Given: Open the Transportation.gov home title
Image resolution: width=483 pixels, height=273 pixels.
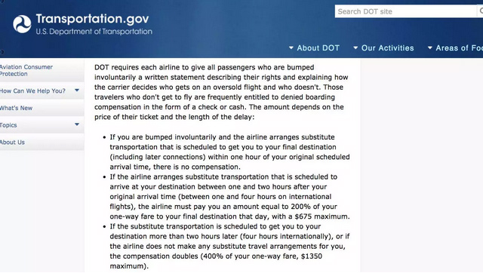Looking at the screenshot, I should [x=92, y=19].
